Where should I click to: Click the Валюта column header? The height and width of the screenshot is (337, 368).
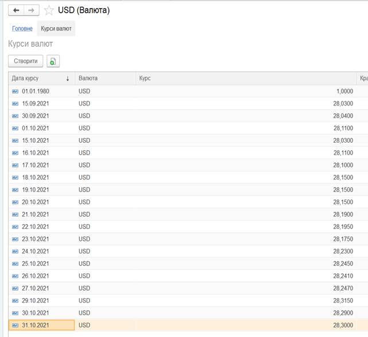[88, 79]
